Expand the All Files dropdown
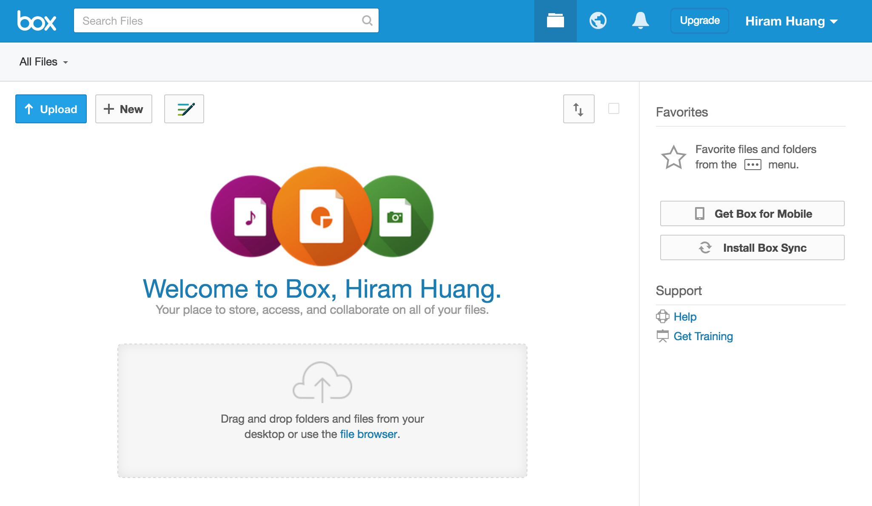 (44, 62)
